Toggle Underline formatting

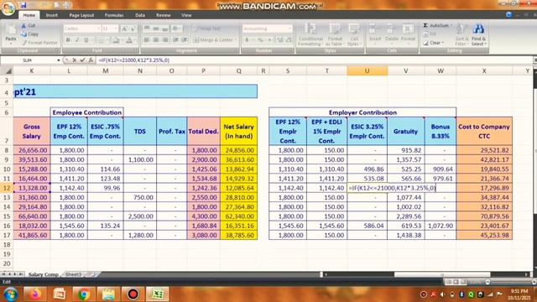pos(86,40)
